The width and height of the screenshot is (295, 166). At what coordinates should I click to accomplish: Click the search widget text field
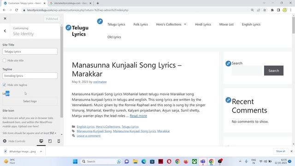[247, 71]
